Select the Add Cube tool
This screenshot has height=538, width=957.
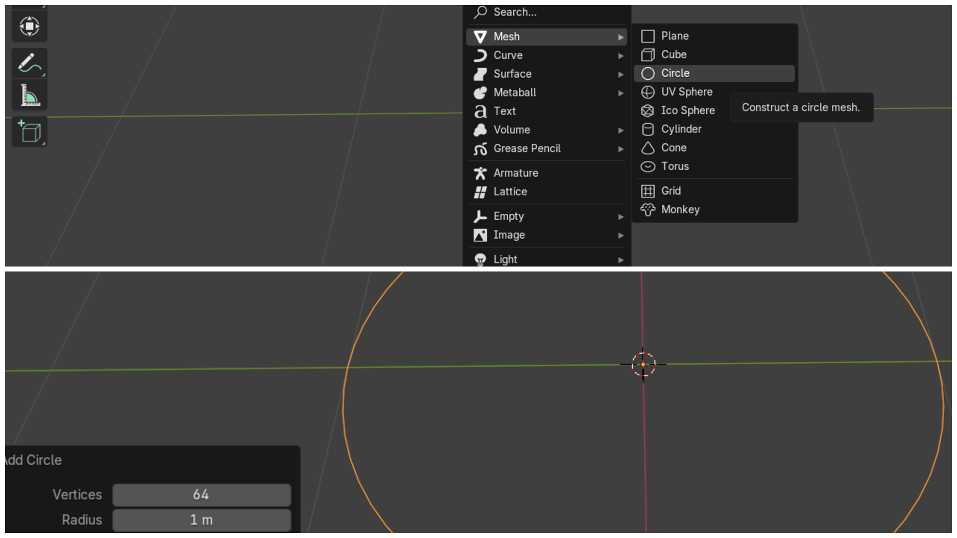29,132
